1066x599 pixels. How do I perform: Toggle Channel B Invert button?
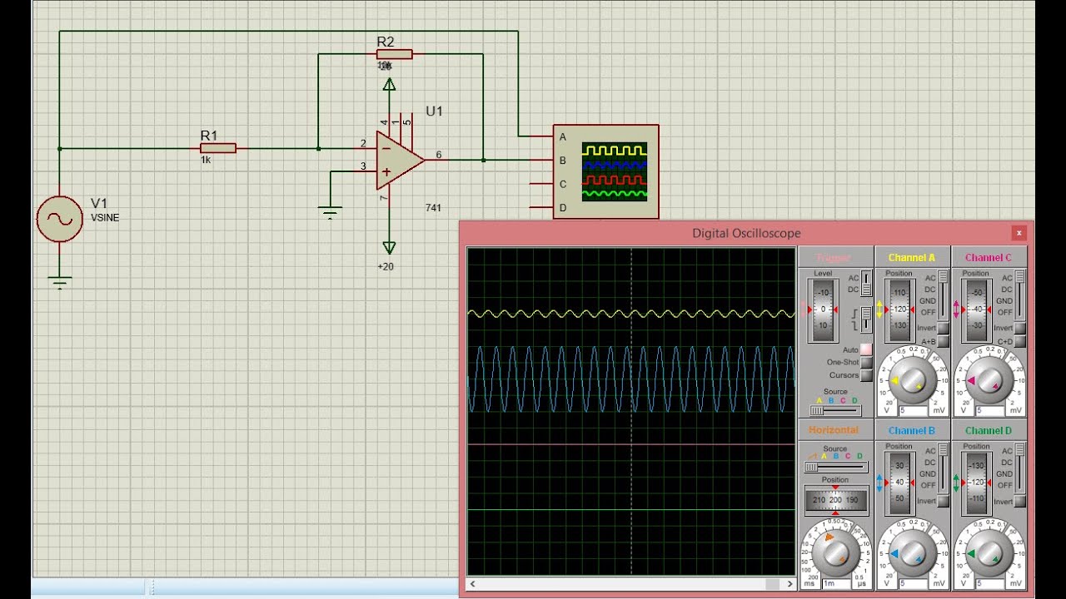point(943,501)
